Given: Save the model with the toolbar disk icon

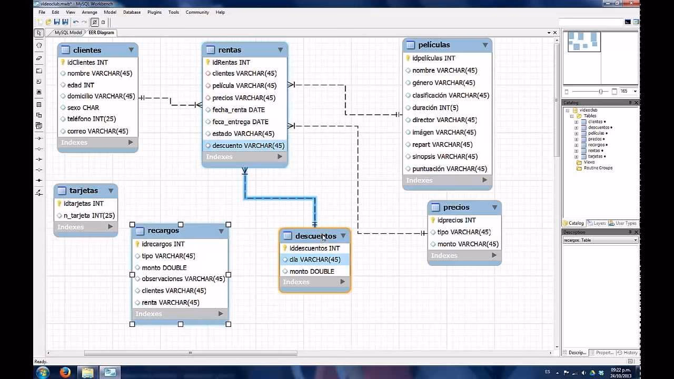Looking at the screenshot, I should pyautogui.click(x=57, y=22).
